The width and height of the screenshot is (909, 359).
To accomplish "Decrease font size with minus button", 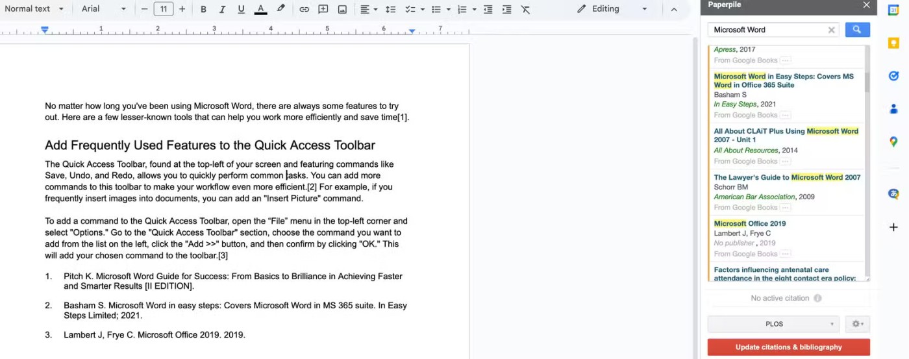I will pos(144,9).
